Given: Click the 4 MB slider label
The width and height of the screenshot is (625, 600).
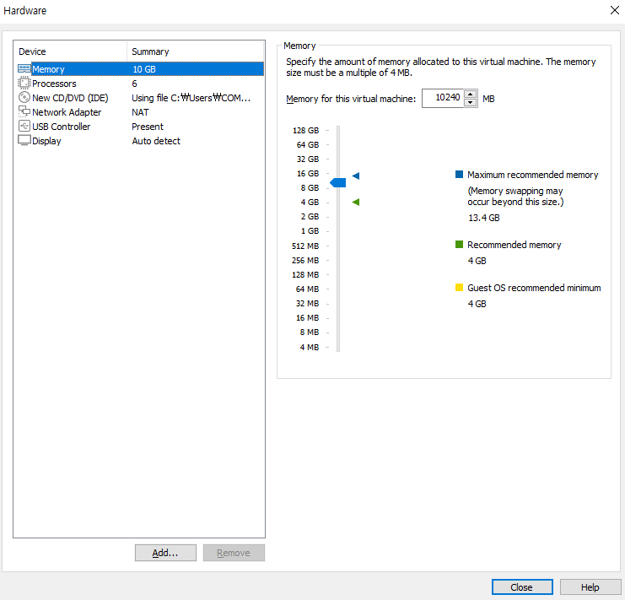Looking at the screenshot, I should coord(310,348).
